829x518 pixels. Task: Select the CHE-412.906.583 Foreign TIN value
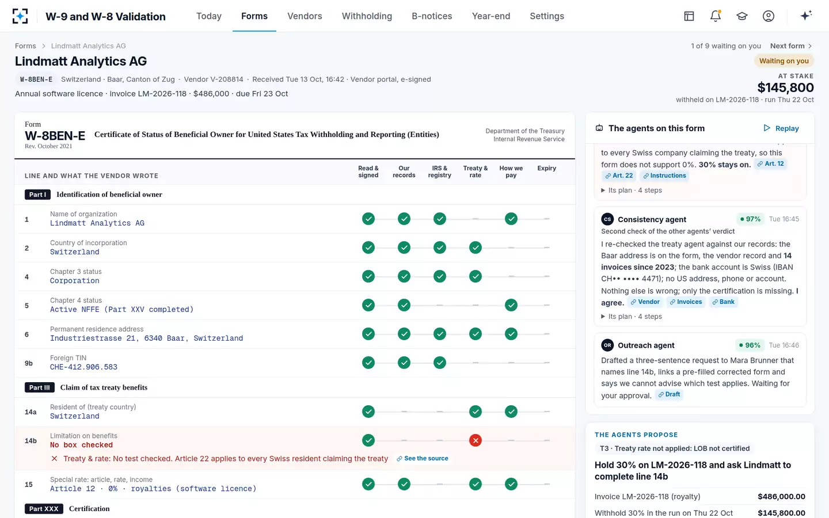83,367
